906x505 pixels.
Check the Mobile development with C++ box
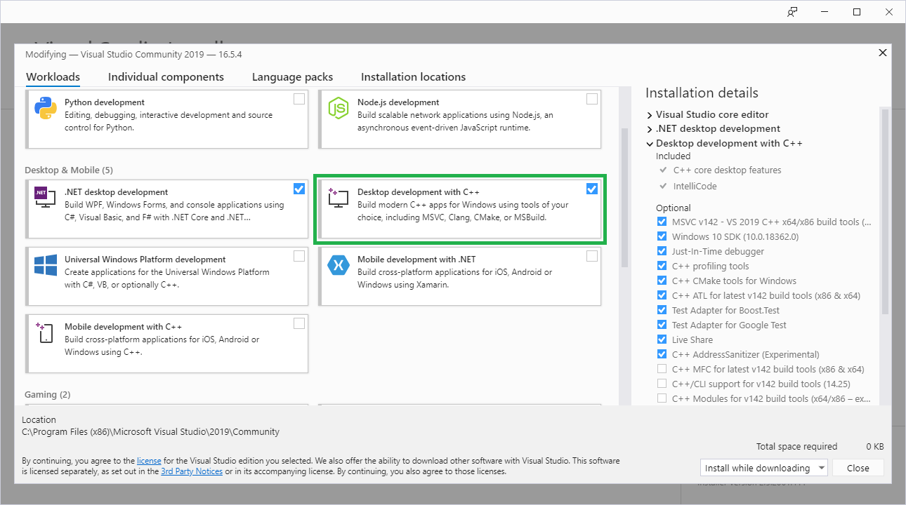coord(299,323)
